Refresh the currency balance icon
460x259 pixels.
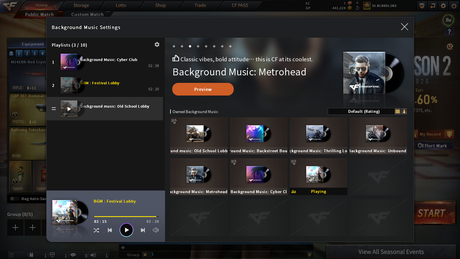click(357, 8)
